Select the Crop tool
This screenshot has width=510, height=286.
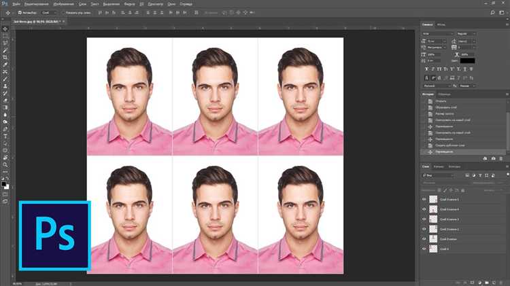click(5, 58)
